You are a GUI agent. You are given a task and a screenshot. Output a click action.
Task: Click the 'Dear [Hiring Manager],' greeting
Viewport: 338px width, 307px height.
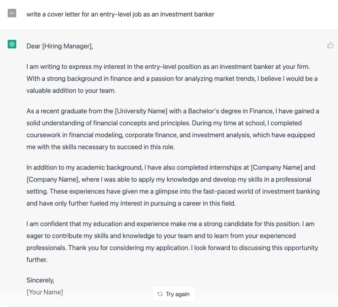[60, 46]
